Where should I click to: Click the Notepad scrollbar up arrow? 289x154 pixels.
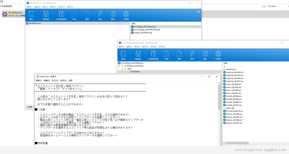pyautogui.click(x=219, y=84)
